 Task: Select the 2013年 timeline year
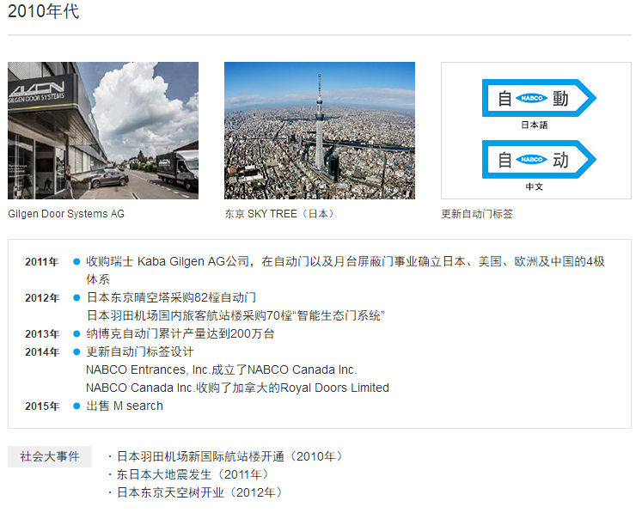pos(42,333)
